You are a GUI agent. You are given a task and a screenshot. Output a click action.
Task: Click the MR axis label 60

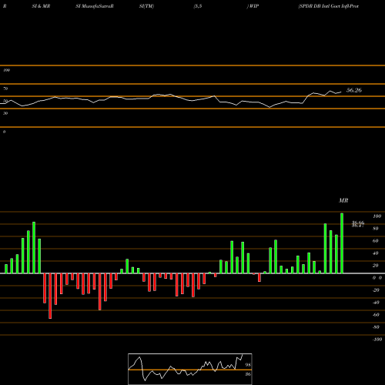point(376,241)
